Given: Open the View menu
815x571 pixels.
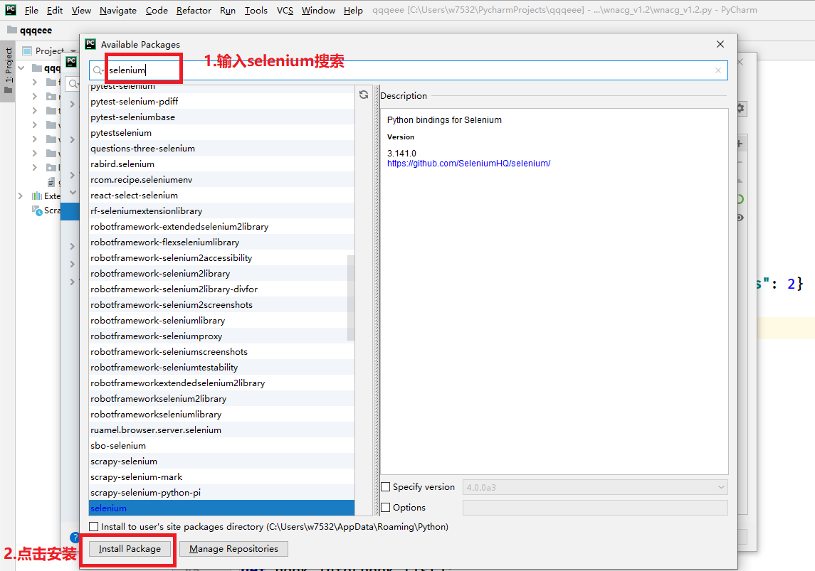Looking at the screenshot, I should [81, 11].
